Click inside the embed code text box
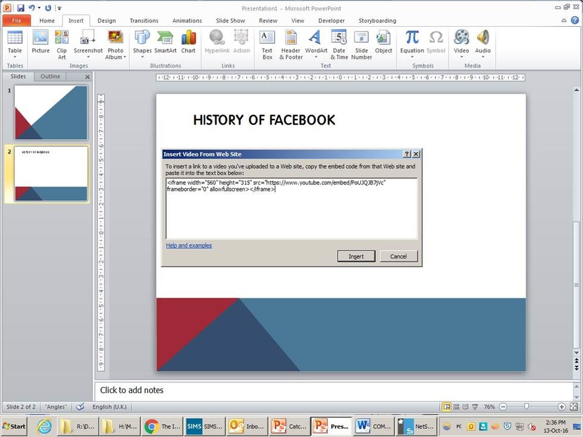 292,209
